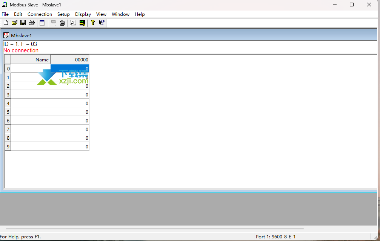This screenshot has height=241, width=380.
Task: Click the Name cell in row 4
Action: (x=31, y=104)
